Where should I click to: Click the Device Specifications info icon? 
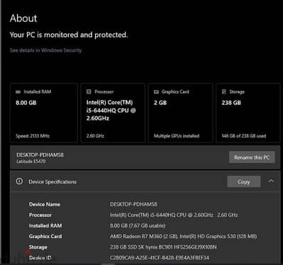19,181
